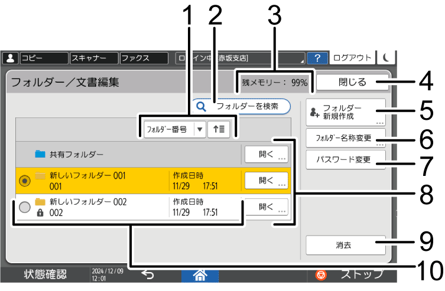The width and height of the screenshot is (445, 291).
Task: Open 新しいフォルダー 001 with 開く button
Action: click(267, 181)
